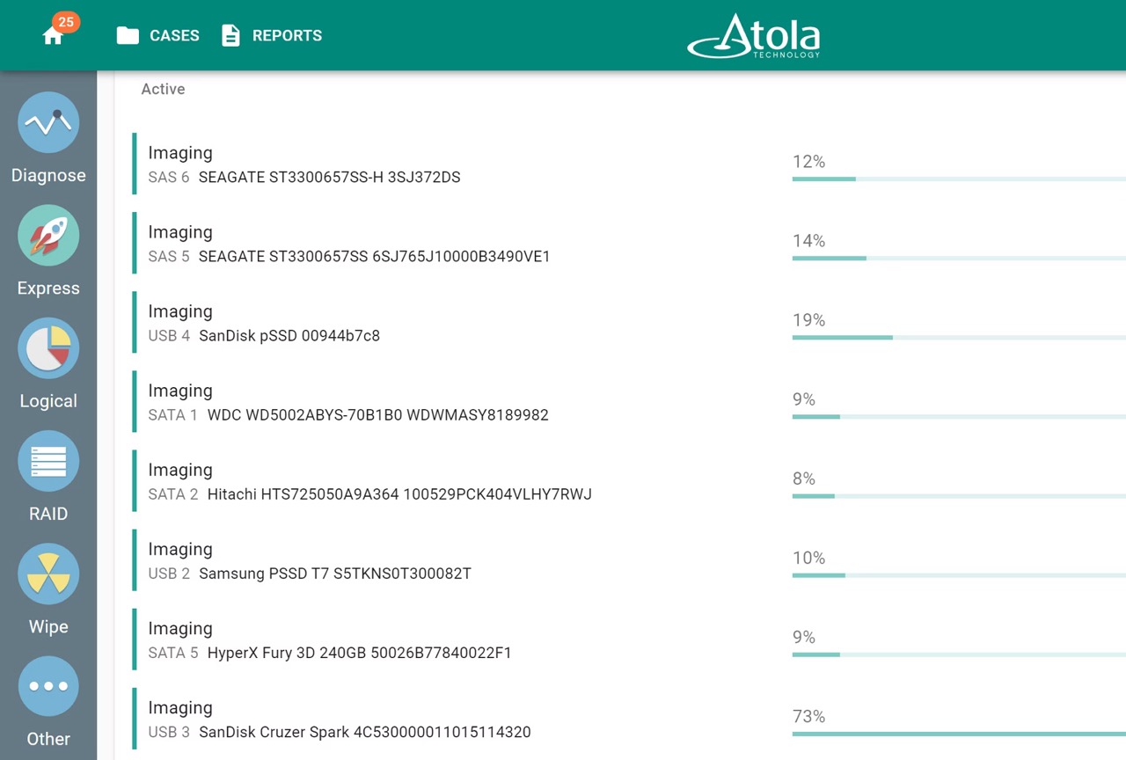Select SATA 1 WDC WD5002ABYS imaging row

(x=629, y=402)
